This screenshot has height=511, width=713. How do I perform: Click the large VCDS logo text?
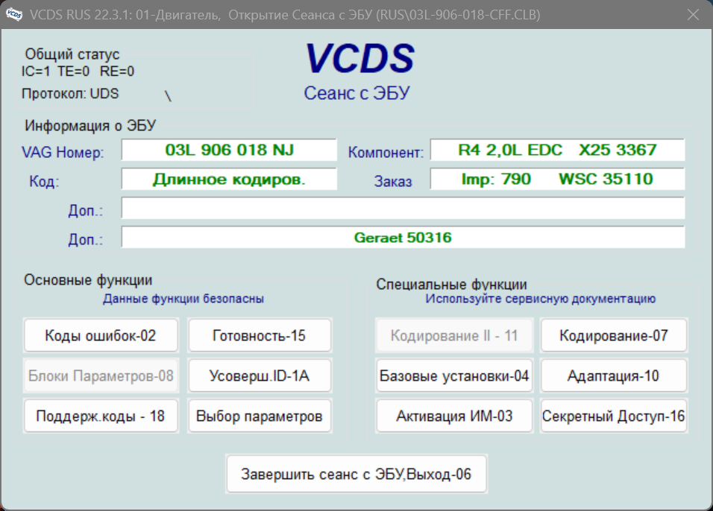tap(359, 58)
